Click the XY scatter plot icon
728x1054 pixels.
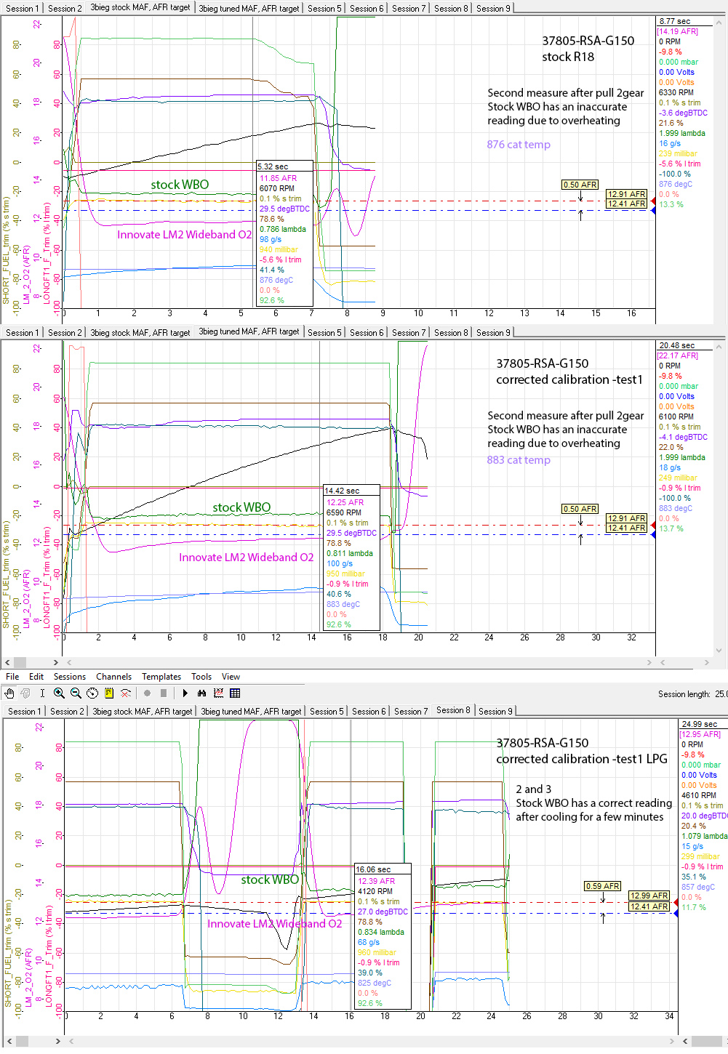218,693
